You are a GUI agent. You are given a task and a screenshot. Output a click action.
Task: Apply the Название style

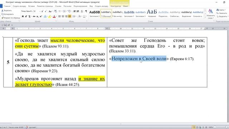coord(152,14)
